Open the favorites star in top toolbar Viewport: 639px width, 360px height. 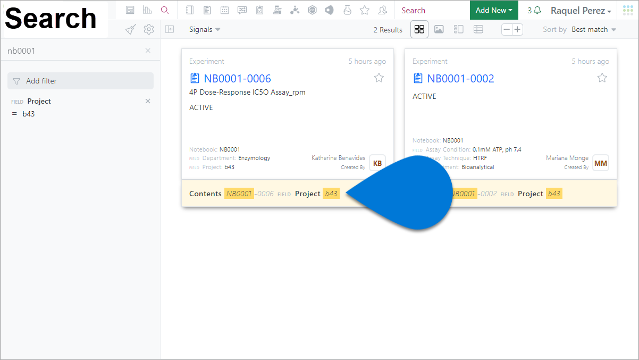pos(365,10)
